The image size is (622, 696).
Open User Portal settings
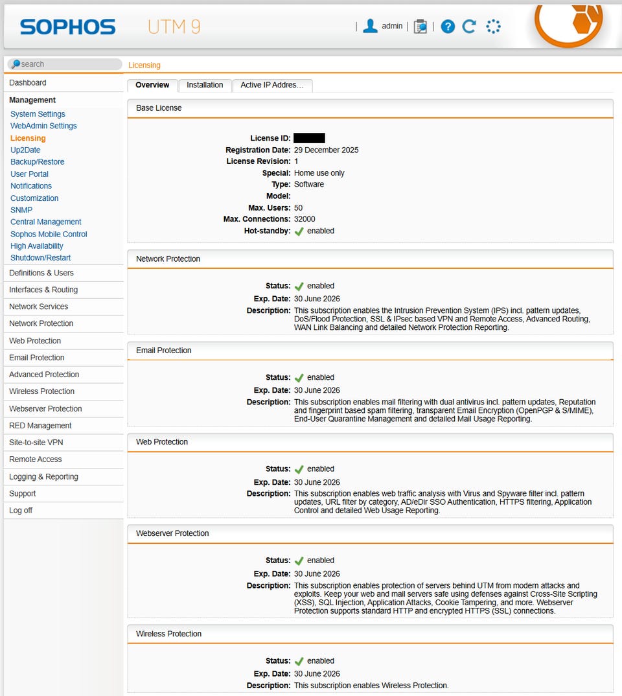click(x=29, y=174)
